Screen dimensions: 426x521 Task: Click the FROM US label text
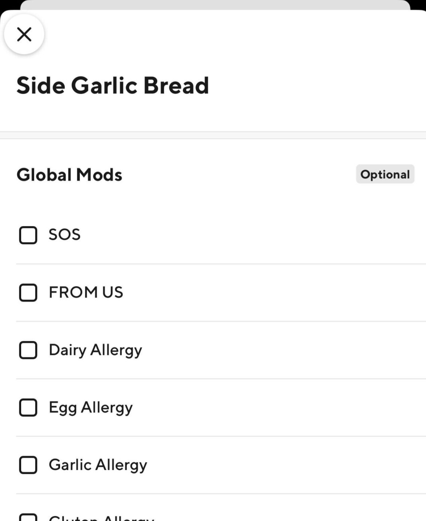coord(86,292)
